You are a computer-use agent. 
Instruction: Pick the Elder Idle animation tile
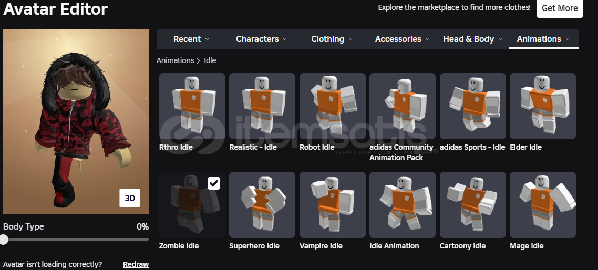(x=542, y=106)
